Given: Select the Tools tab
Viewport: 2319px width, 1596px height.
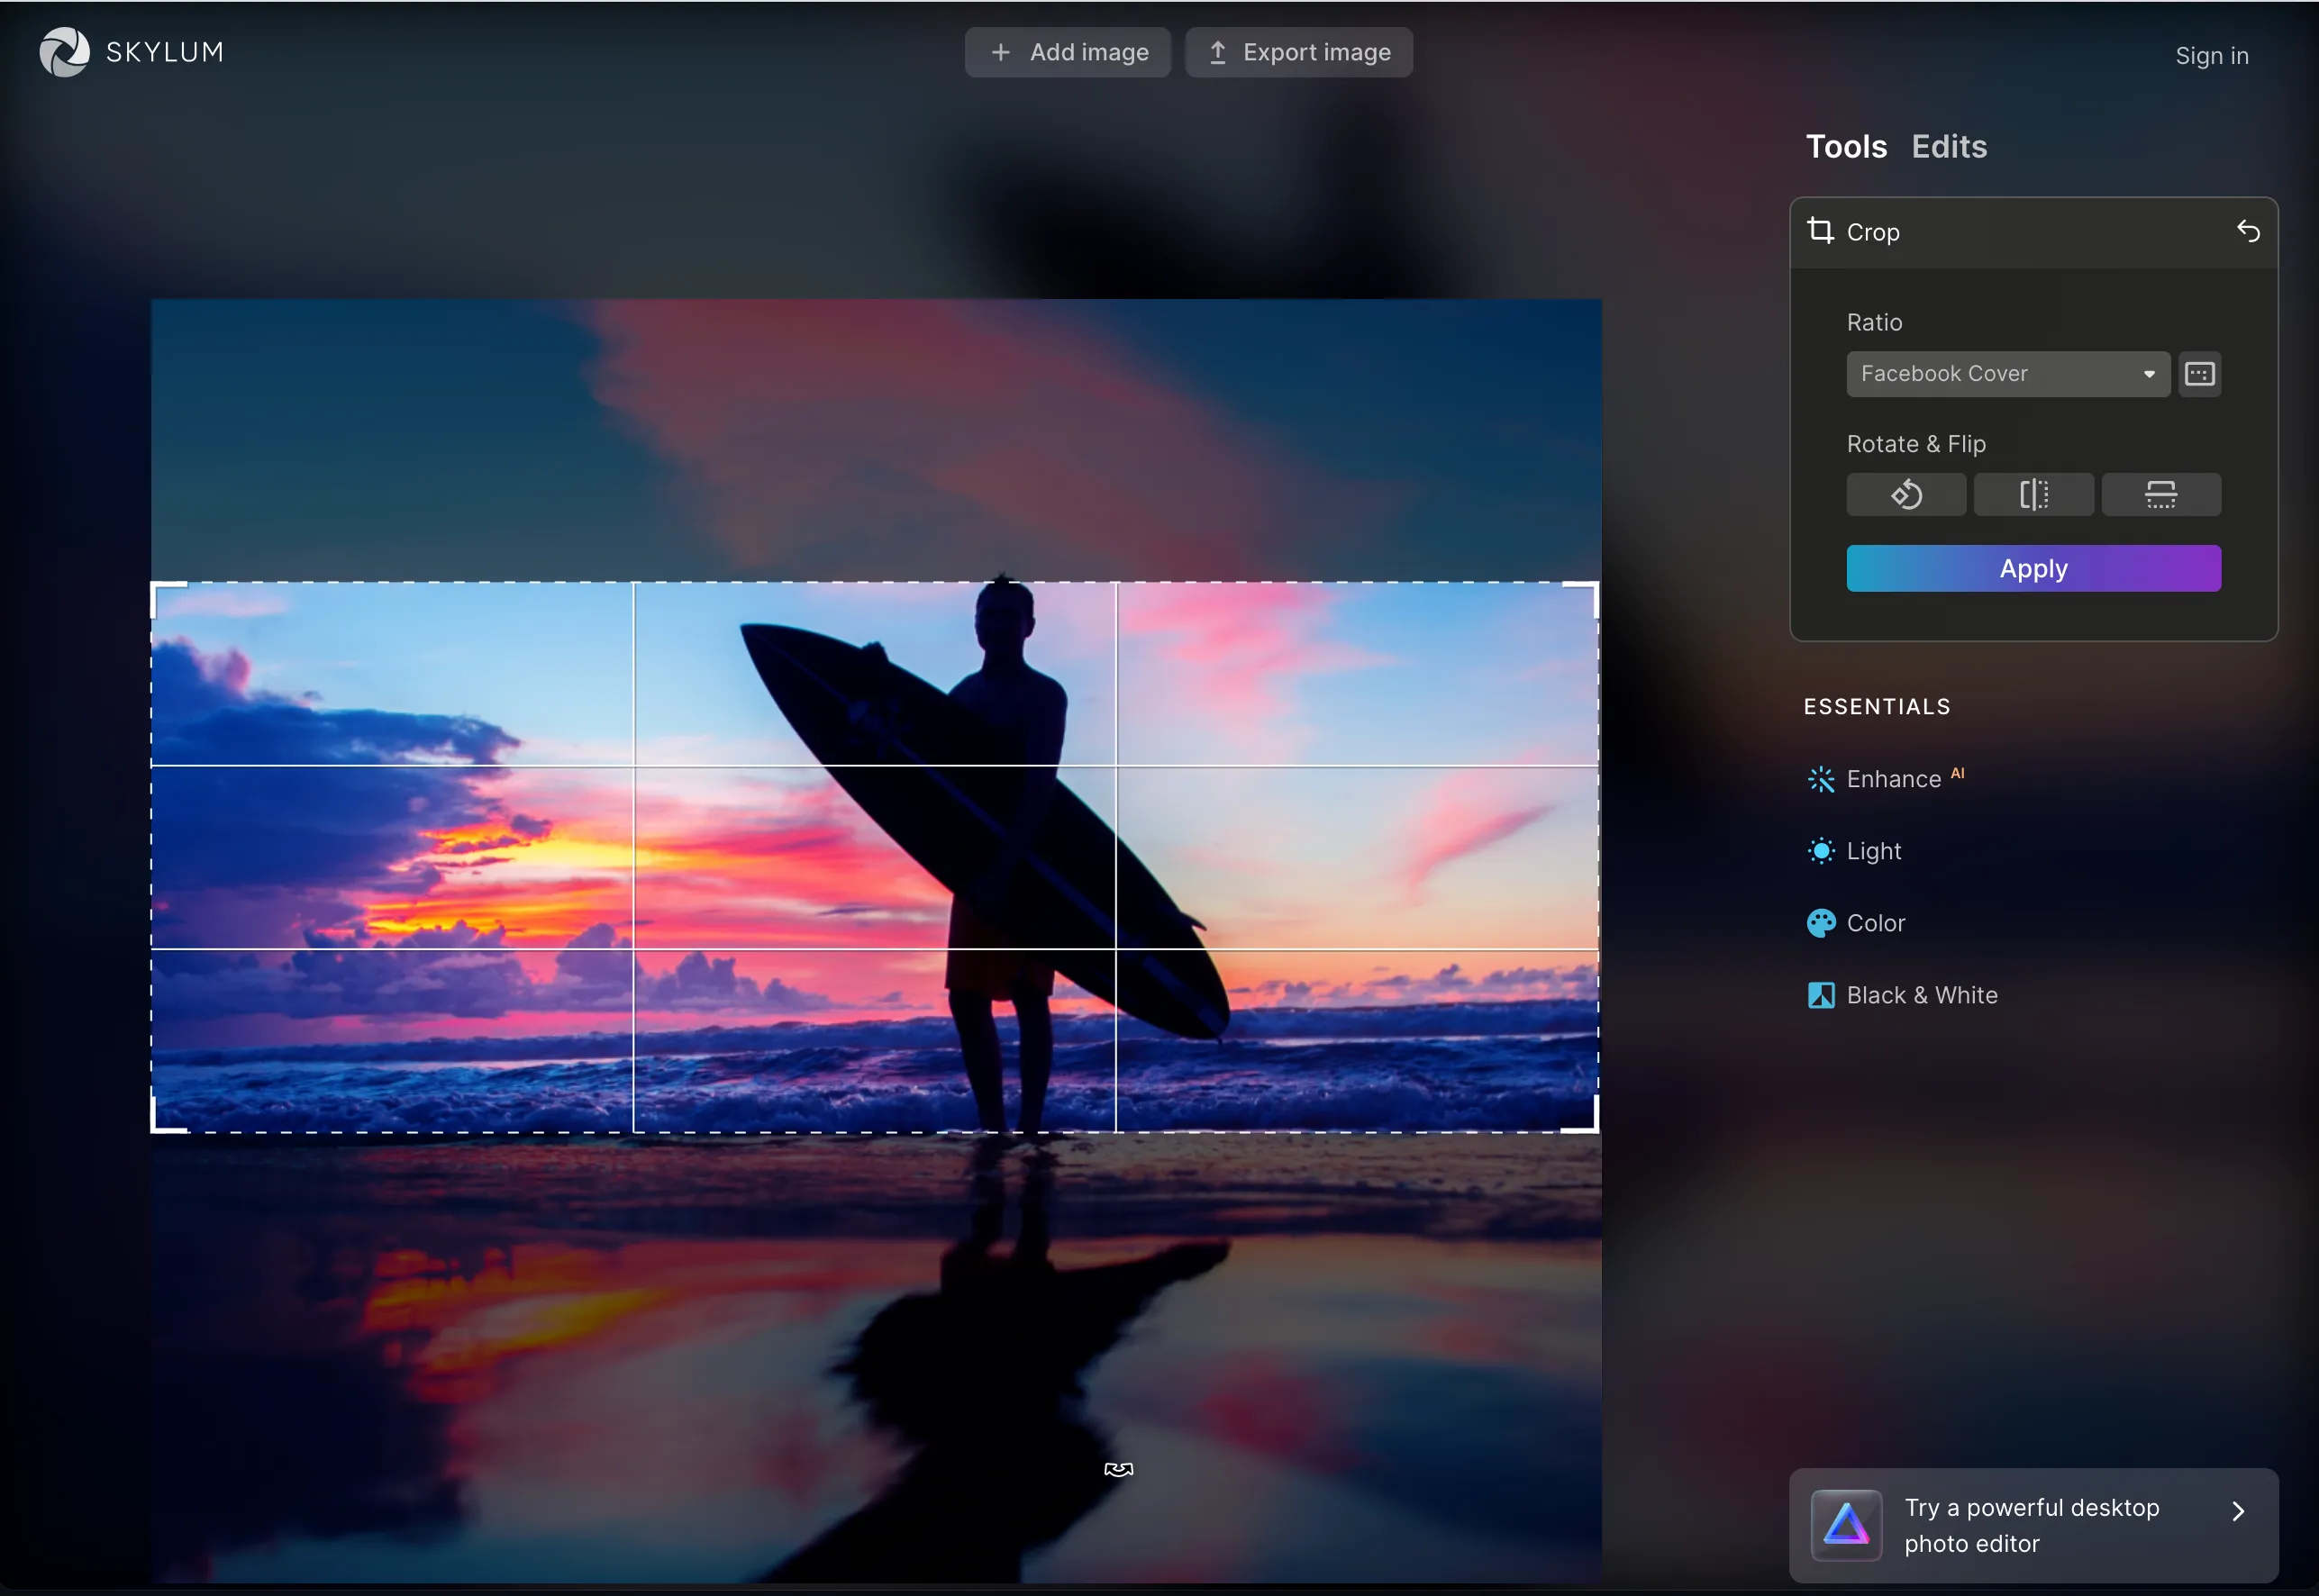Looking at the screenshot, I should click(x=1845, y=147).
